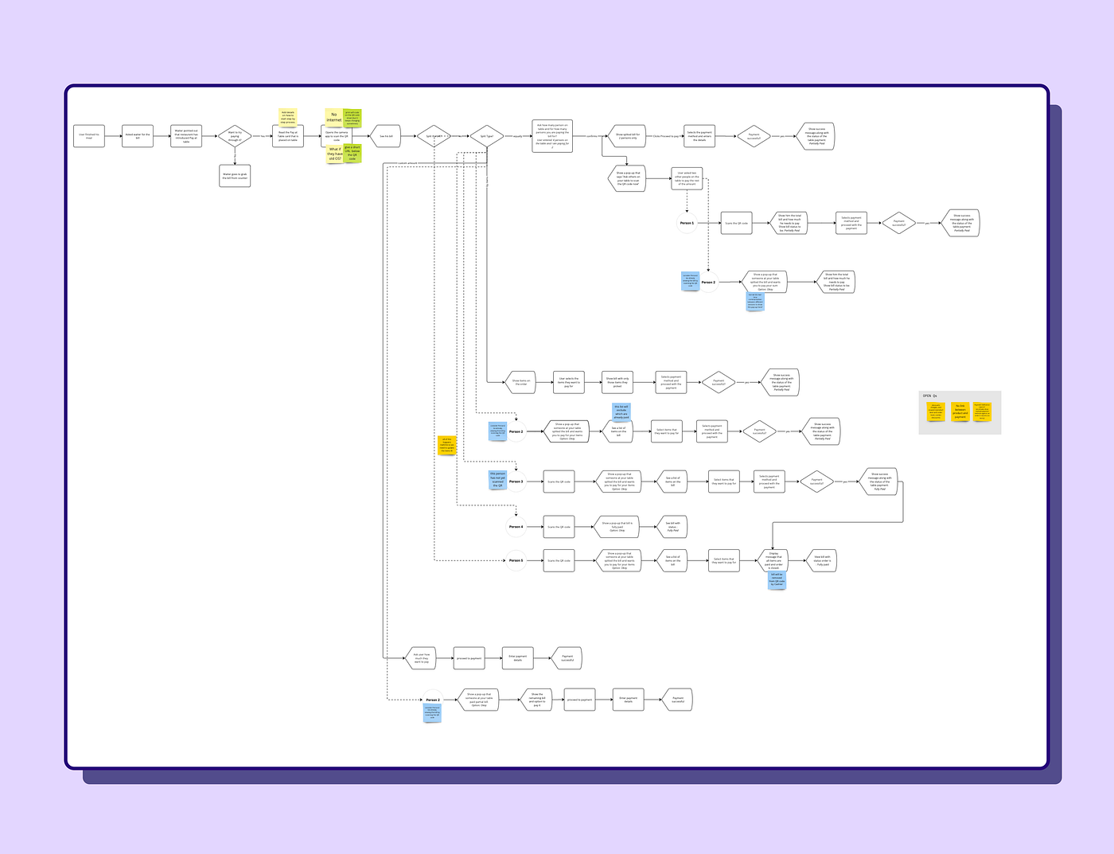Click 'Ask user how much they want to pay' node
This screenshot has width=1114, height=854.
coord(421,658)
